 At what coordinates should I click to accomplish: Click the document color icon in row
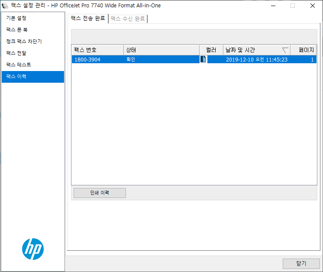click(x=203, y=59)
